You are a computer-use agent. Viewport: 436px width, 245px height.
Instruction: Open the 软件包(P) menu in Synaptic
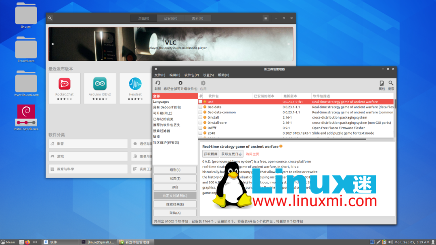click(x=192, y=75)
